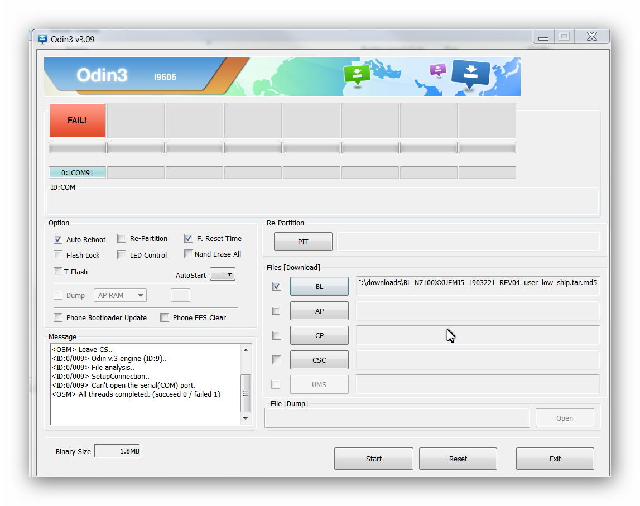The height and width of the screenshot is (506, 640).
Task: Click the Odin3 app icon in title bar
Action: tap(42, 39)
